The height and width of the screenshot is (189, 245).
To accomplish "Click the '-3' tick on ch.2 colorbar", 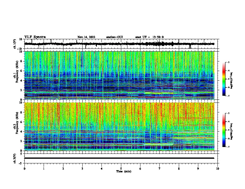I will pos(228,113).
